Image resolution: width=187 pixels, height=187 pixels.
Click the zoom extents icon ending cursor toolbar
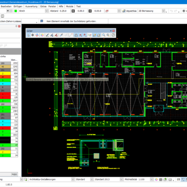pos(113,35)
